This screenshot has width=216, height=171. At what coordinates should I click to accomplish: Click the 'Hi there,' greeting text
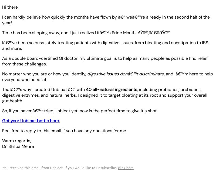coord(10,7)
